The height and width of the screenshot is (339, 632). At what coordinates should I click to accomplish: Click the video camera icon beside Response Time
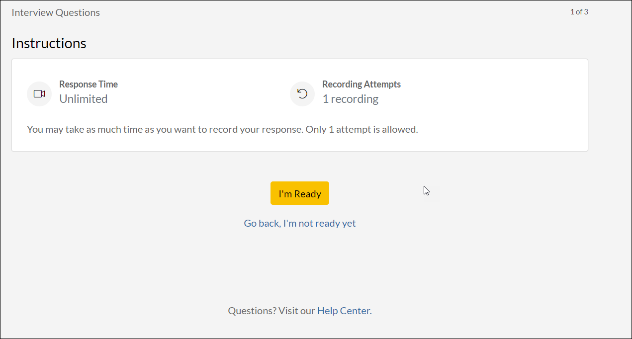click(x=39, y=93)
